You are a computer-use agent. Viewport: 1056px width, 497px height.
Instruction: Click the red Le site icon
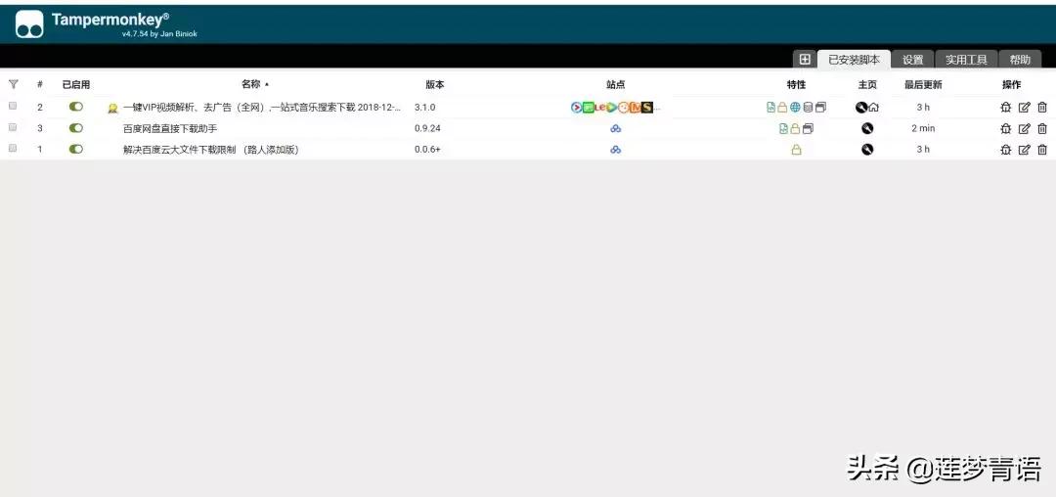pos(600,107)
